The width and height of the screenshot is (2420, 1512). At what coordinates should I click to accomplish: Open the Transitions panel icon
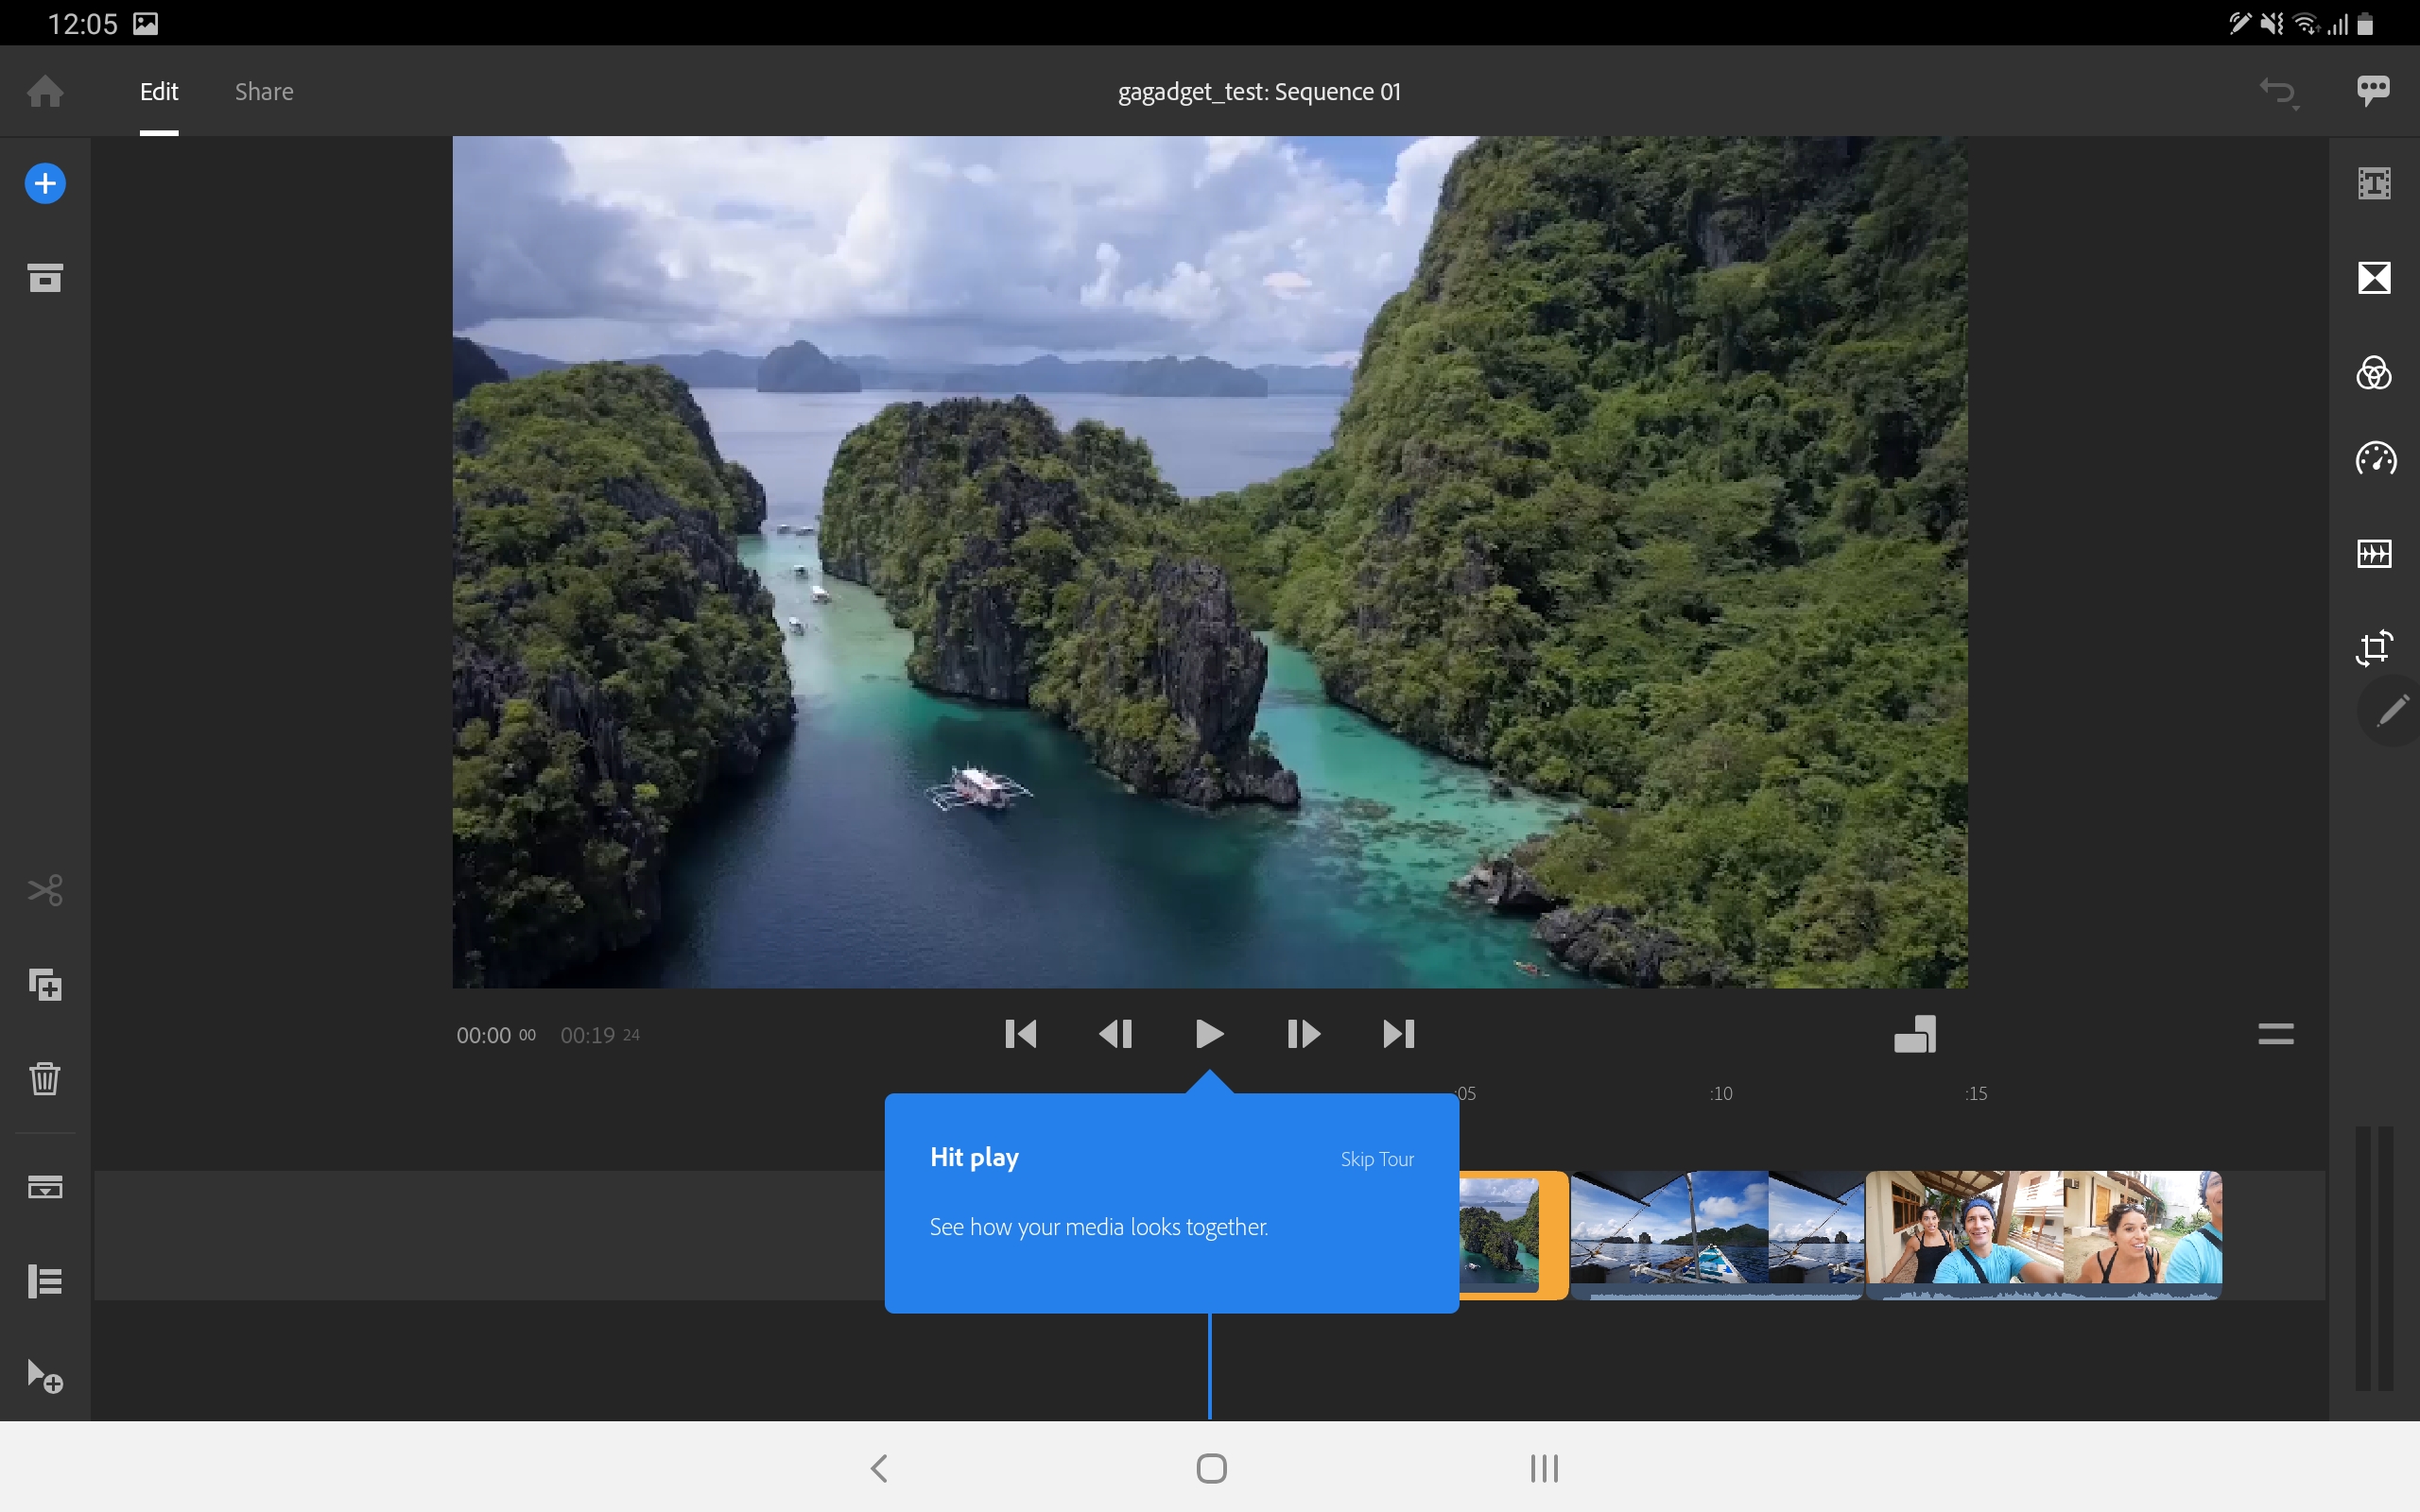point(2374,278)
